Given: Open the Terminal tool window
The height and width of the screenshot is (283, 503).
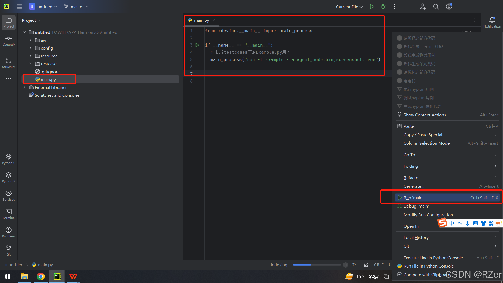Looking at the screenshot, I should [x=9, y=214].
